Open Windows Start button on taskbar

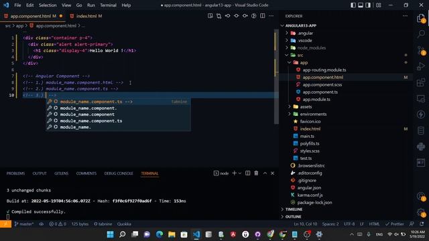tap(110, 234)
